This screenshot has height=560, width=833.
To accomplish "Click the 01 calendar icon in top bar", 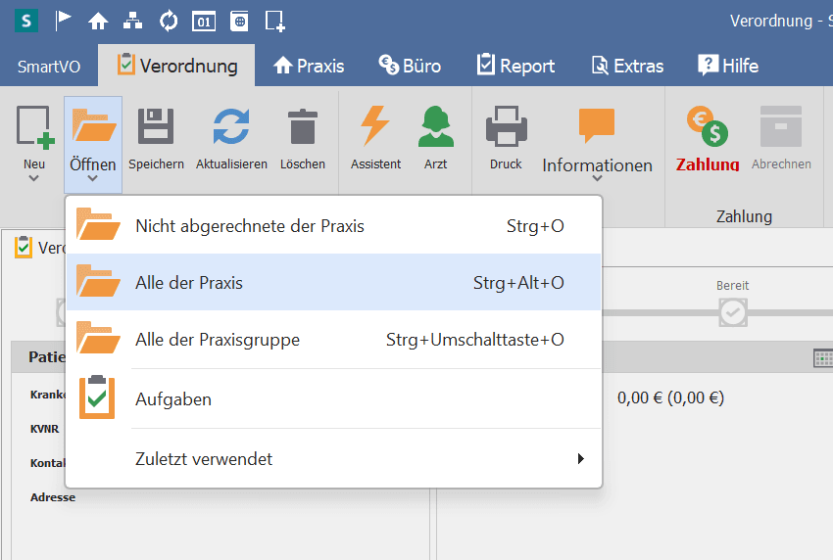I will pos(204,22).
